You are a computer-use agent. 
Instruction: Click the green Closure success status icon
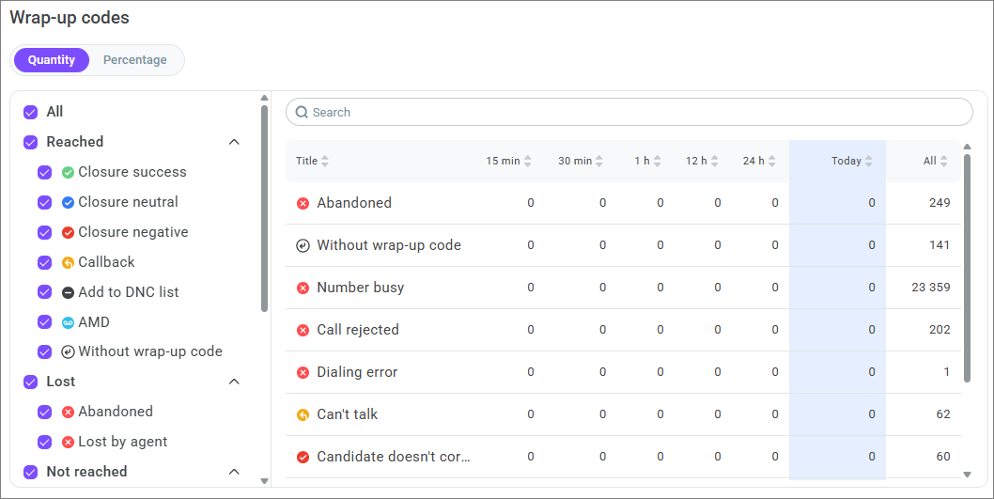click(68, 173)
